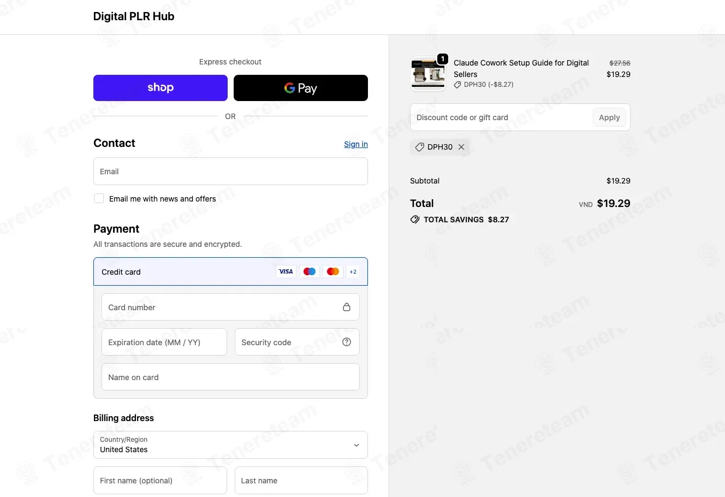Click the tag icon in DPH30 chip
Image resolution: width=725 pixels, height=497 pixels.
tap(419, 147)
